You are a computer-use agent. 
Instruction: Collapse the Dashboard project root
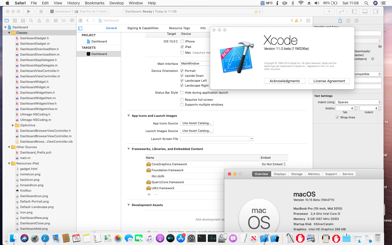(x=5, y=27)
